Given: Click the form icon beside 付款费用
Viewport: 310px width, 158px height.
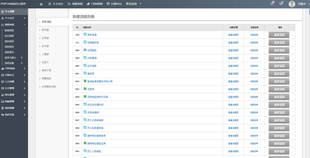Looking at the screenshot, I should tap(85, 58).
